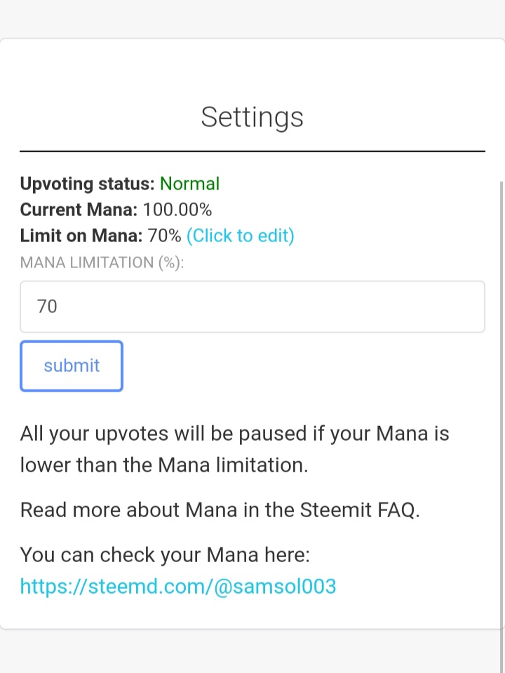505x673 pixels.
Task: Click the grey area above the settings card
Action: tap(252, 18)
